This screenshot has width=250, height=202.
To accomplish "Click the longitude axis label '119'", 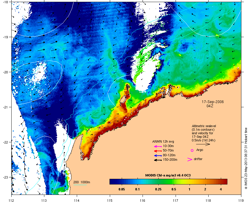I will (241, 200).
